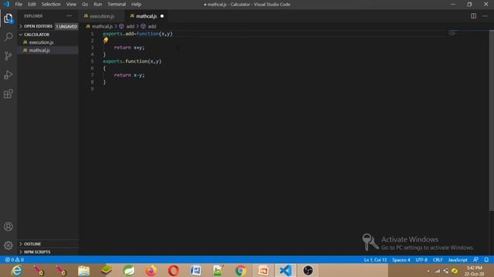This screenshot has width=494, height=277.
Task: Launch Firefox from the taskbar
Action: pyautogui.click(x=151, y=270)
